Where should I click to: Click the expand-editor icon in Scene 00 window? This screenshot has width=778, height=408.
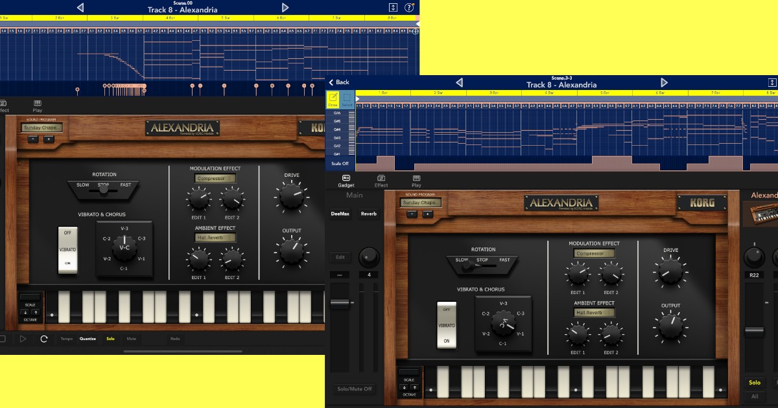click(x=393, y=7)
